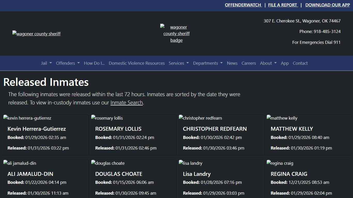
Task: Expand the About dropdown menu
Action: click(x=268, y=63)
